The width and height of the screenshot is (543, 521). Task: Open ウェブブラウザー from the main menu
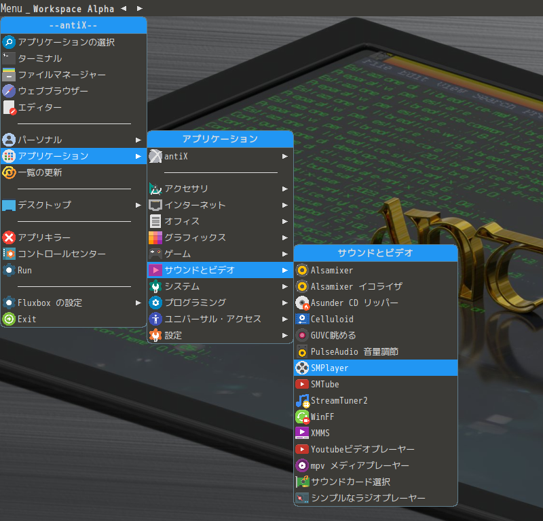(x=74, y=91)
